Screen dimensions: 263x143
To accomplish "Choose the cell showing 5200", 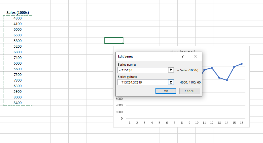I will coord(18,46).
